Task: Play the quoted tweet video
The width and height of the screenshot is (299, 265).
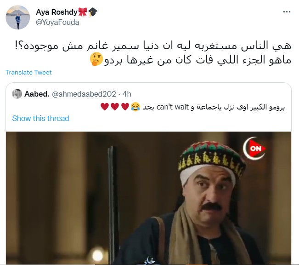Action: click(148, 198)
